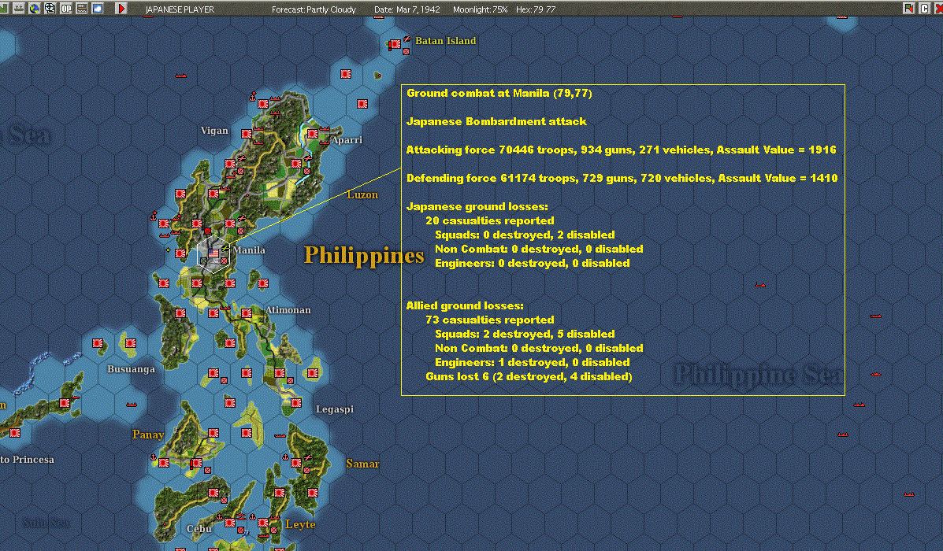943x551 pixels.
Task: Click the crosshair target toolbar icon
Action: [x=50, y=9]
